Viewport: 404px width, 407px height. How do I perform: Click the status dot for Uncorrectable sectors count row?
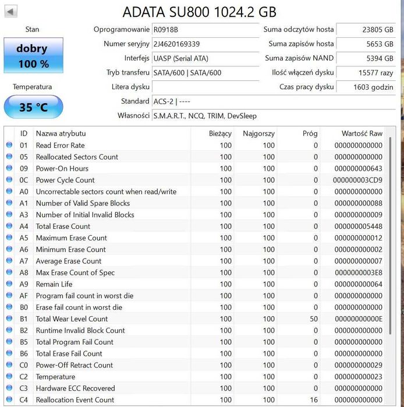[9, 191]
